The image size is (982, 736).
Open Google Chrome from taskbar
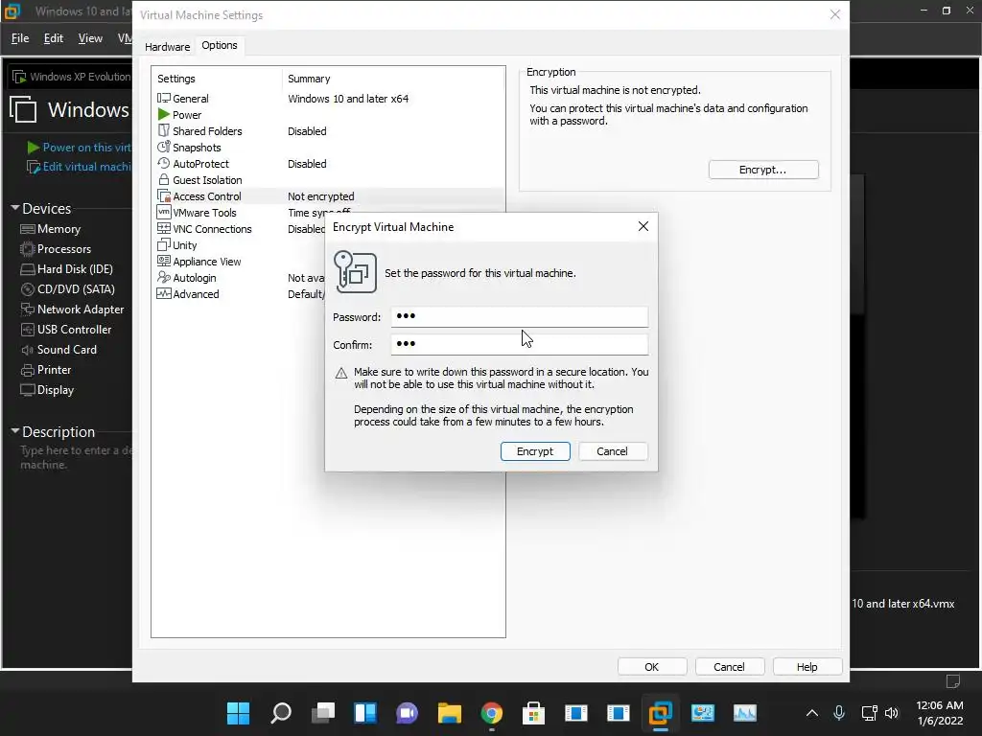(492, 713)
